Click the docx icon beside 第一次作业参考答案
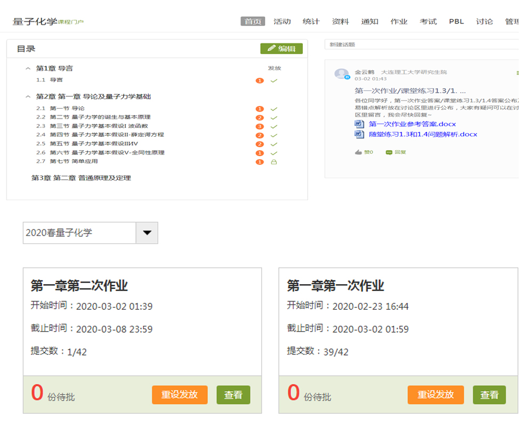Screen dimensions: 530x429 click(x=359, y=124)
